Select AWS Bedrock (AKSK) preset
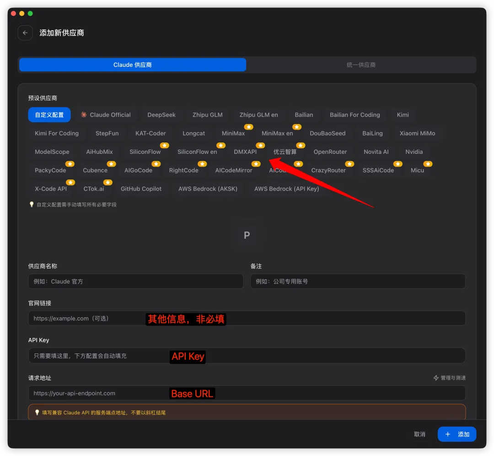Viewport: 494px width, 456px height. (208, 189)
